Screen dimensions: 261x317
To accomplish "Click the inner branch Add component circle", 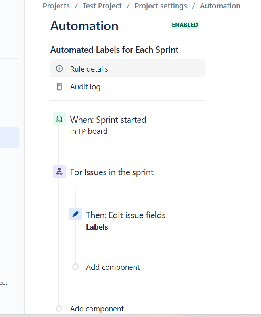I will [x=75, y=267].
